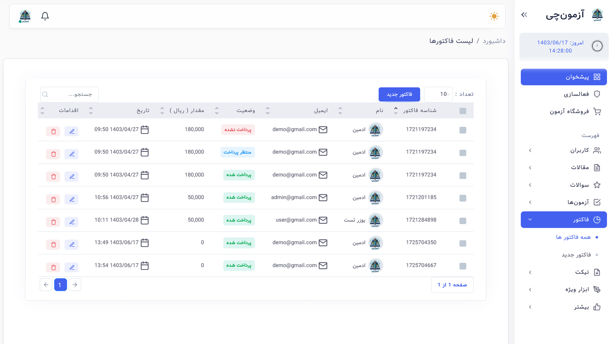The height and width of the screenshot is (344, 613).
Task: Check the select-all header checkbox
Action: click(463, 111)
